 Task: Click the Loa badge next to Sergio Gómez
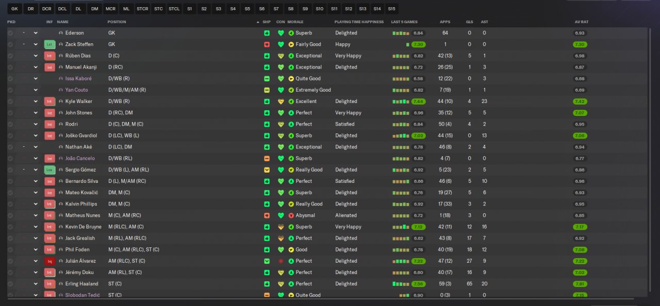49,169
